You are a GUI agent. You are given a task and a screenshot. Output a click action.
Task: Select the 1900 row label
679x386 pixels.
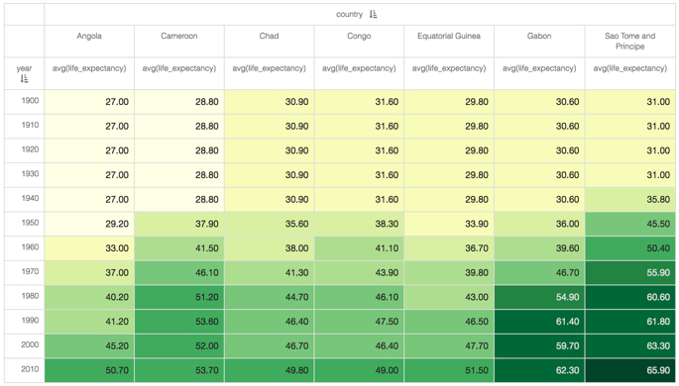[x=30, y=100]
